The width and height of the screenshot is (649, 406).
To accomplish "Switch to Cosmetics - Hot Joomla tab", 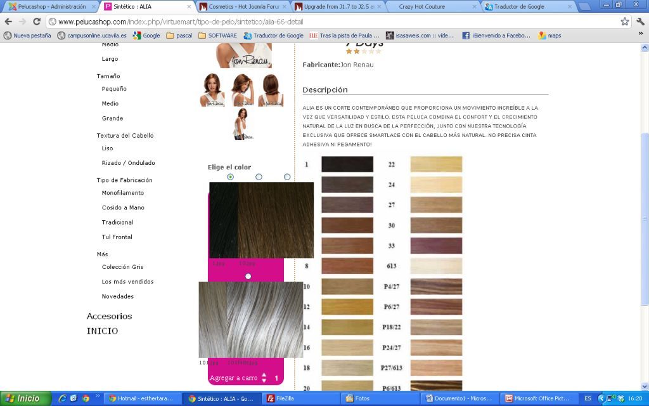I will tap(243, 6).
